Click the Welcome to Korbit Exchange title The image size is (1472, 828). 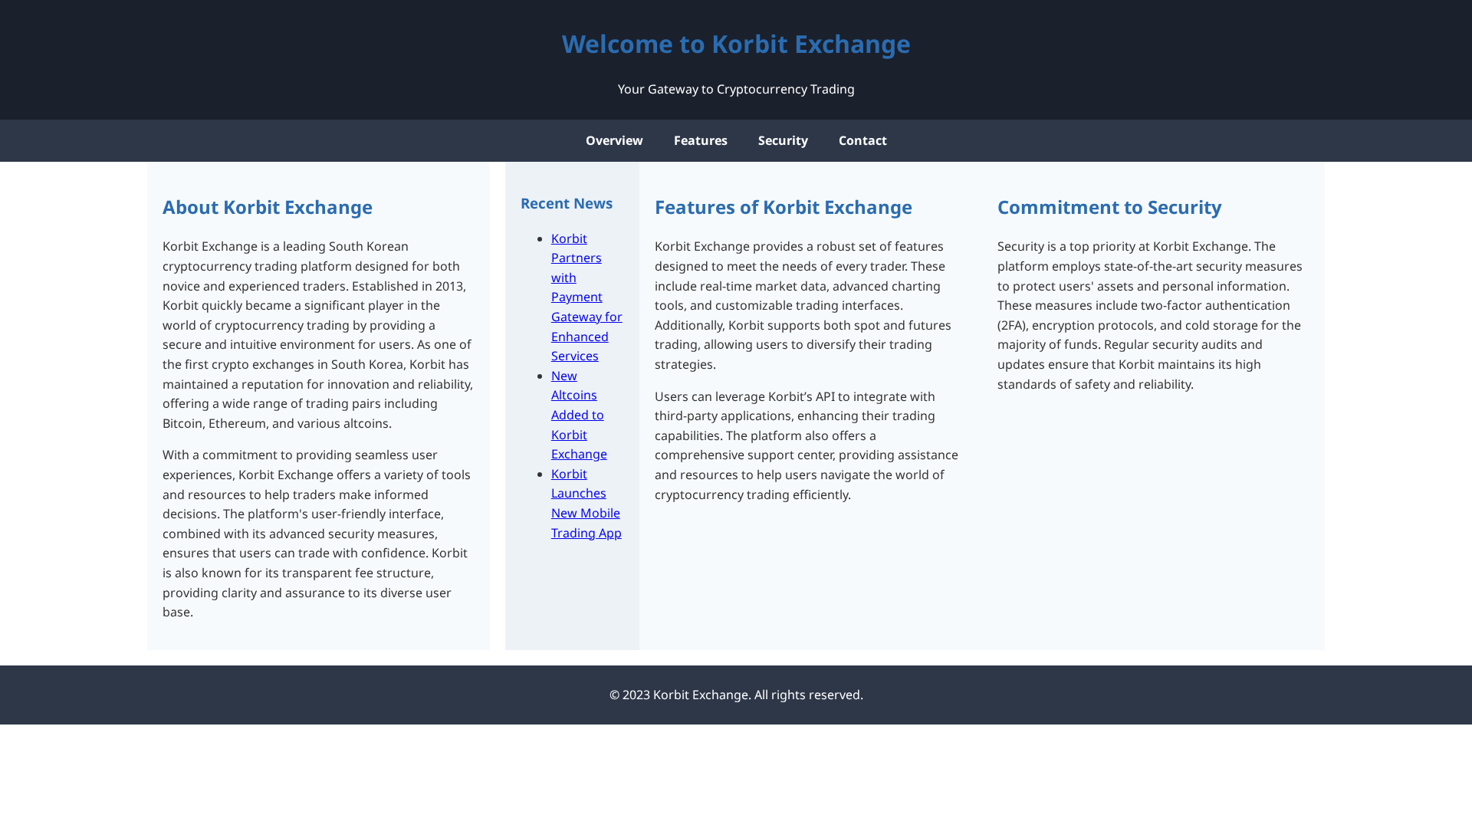[736, 44]
